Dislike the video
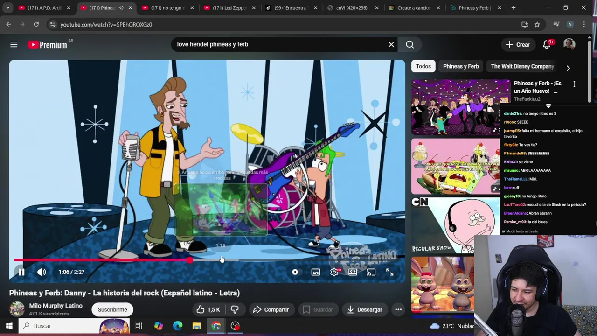This screenshot has height=336, width=597. [x=235, y=309]
